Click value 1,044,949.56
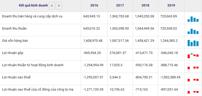The image size is (202, 96). 145,29
